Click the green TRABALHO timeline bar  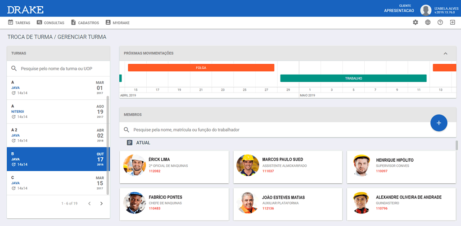(353, 78)
